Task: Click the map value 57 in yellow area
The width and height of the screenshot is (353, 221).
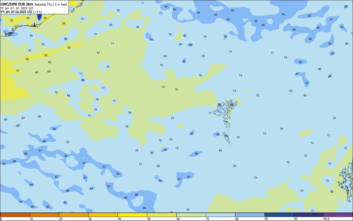Action: coord(18,71)
